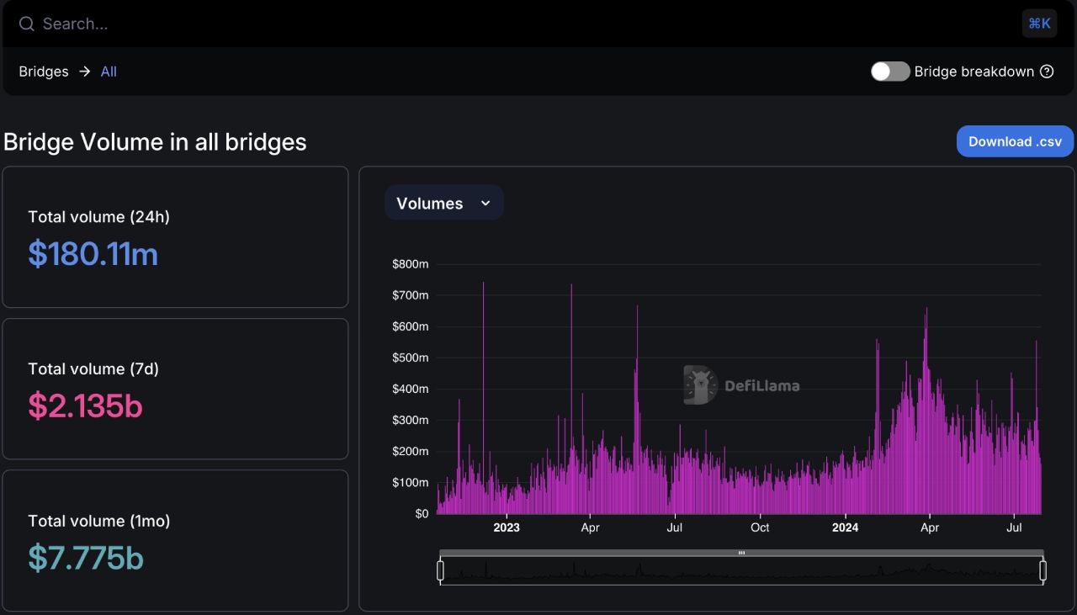
Task: Click the Volumes dropdown chevron arrow
Action: 485,204
